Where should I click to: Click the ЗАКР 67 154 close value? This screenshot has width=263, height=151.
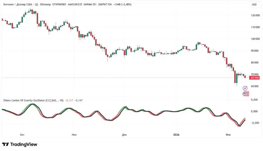[x=105, y=4]
